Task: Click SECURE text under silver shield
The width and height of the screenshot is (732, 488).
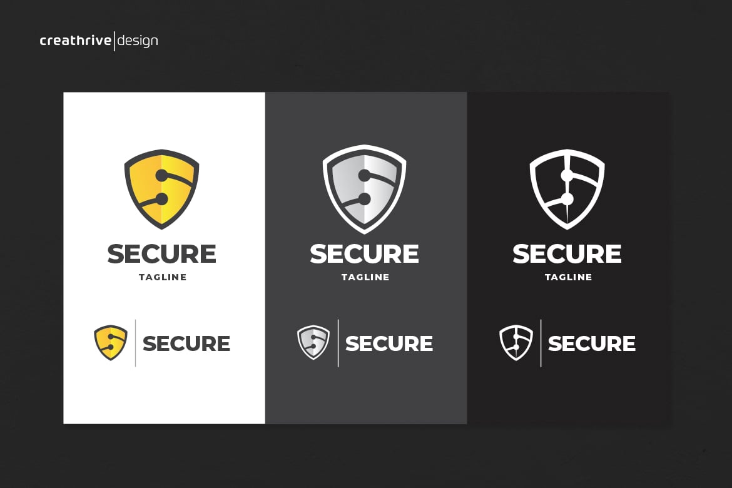Action: click(x=364, y=254)
